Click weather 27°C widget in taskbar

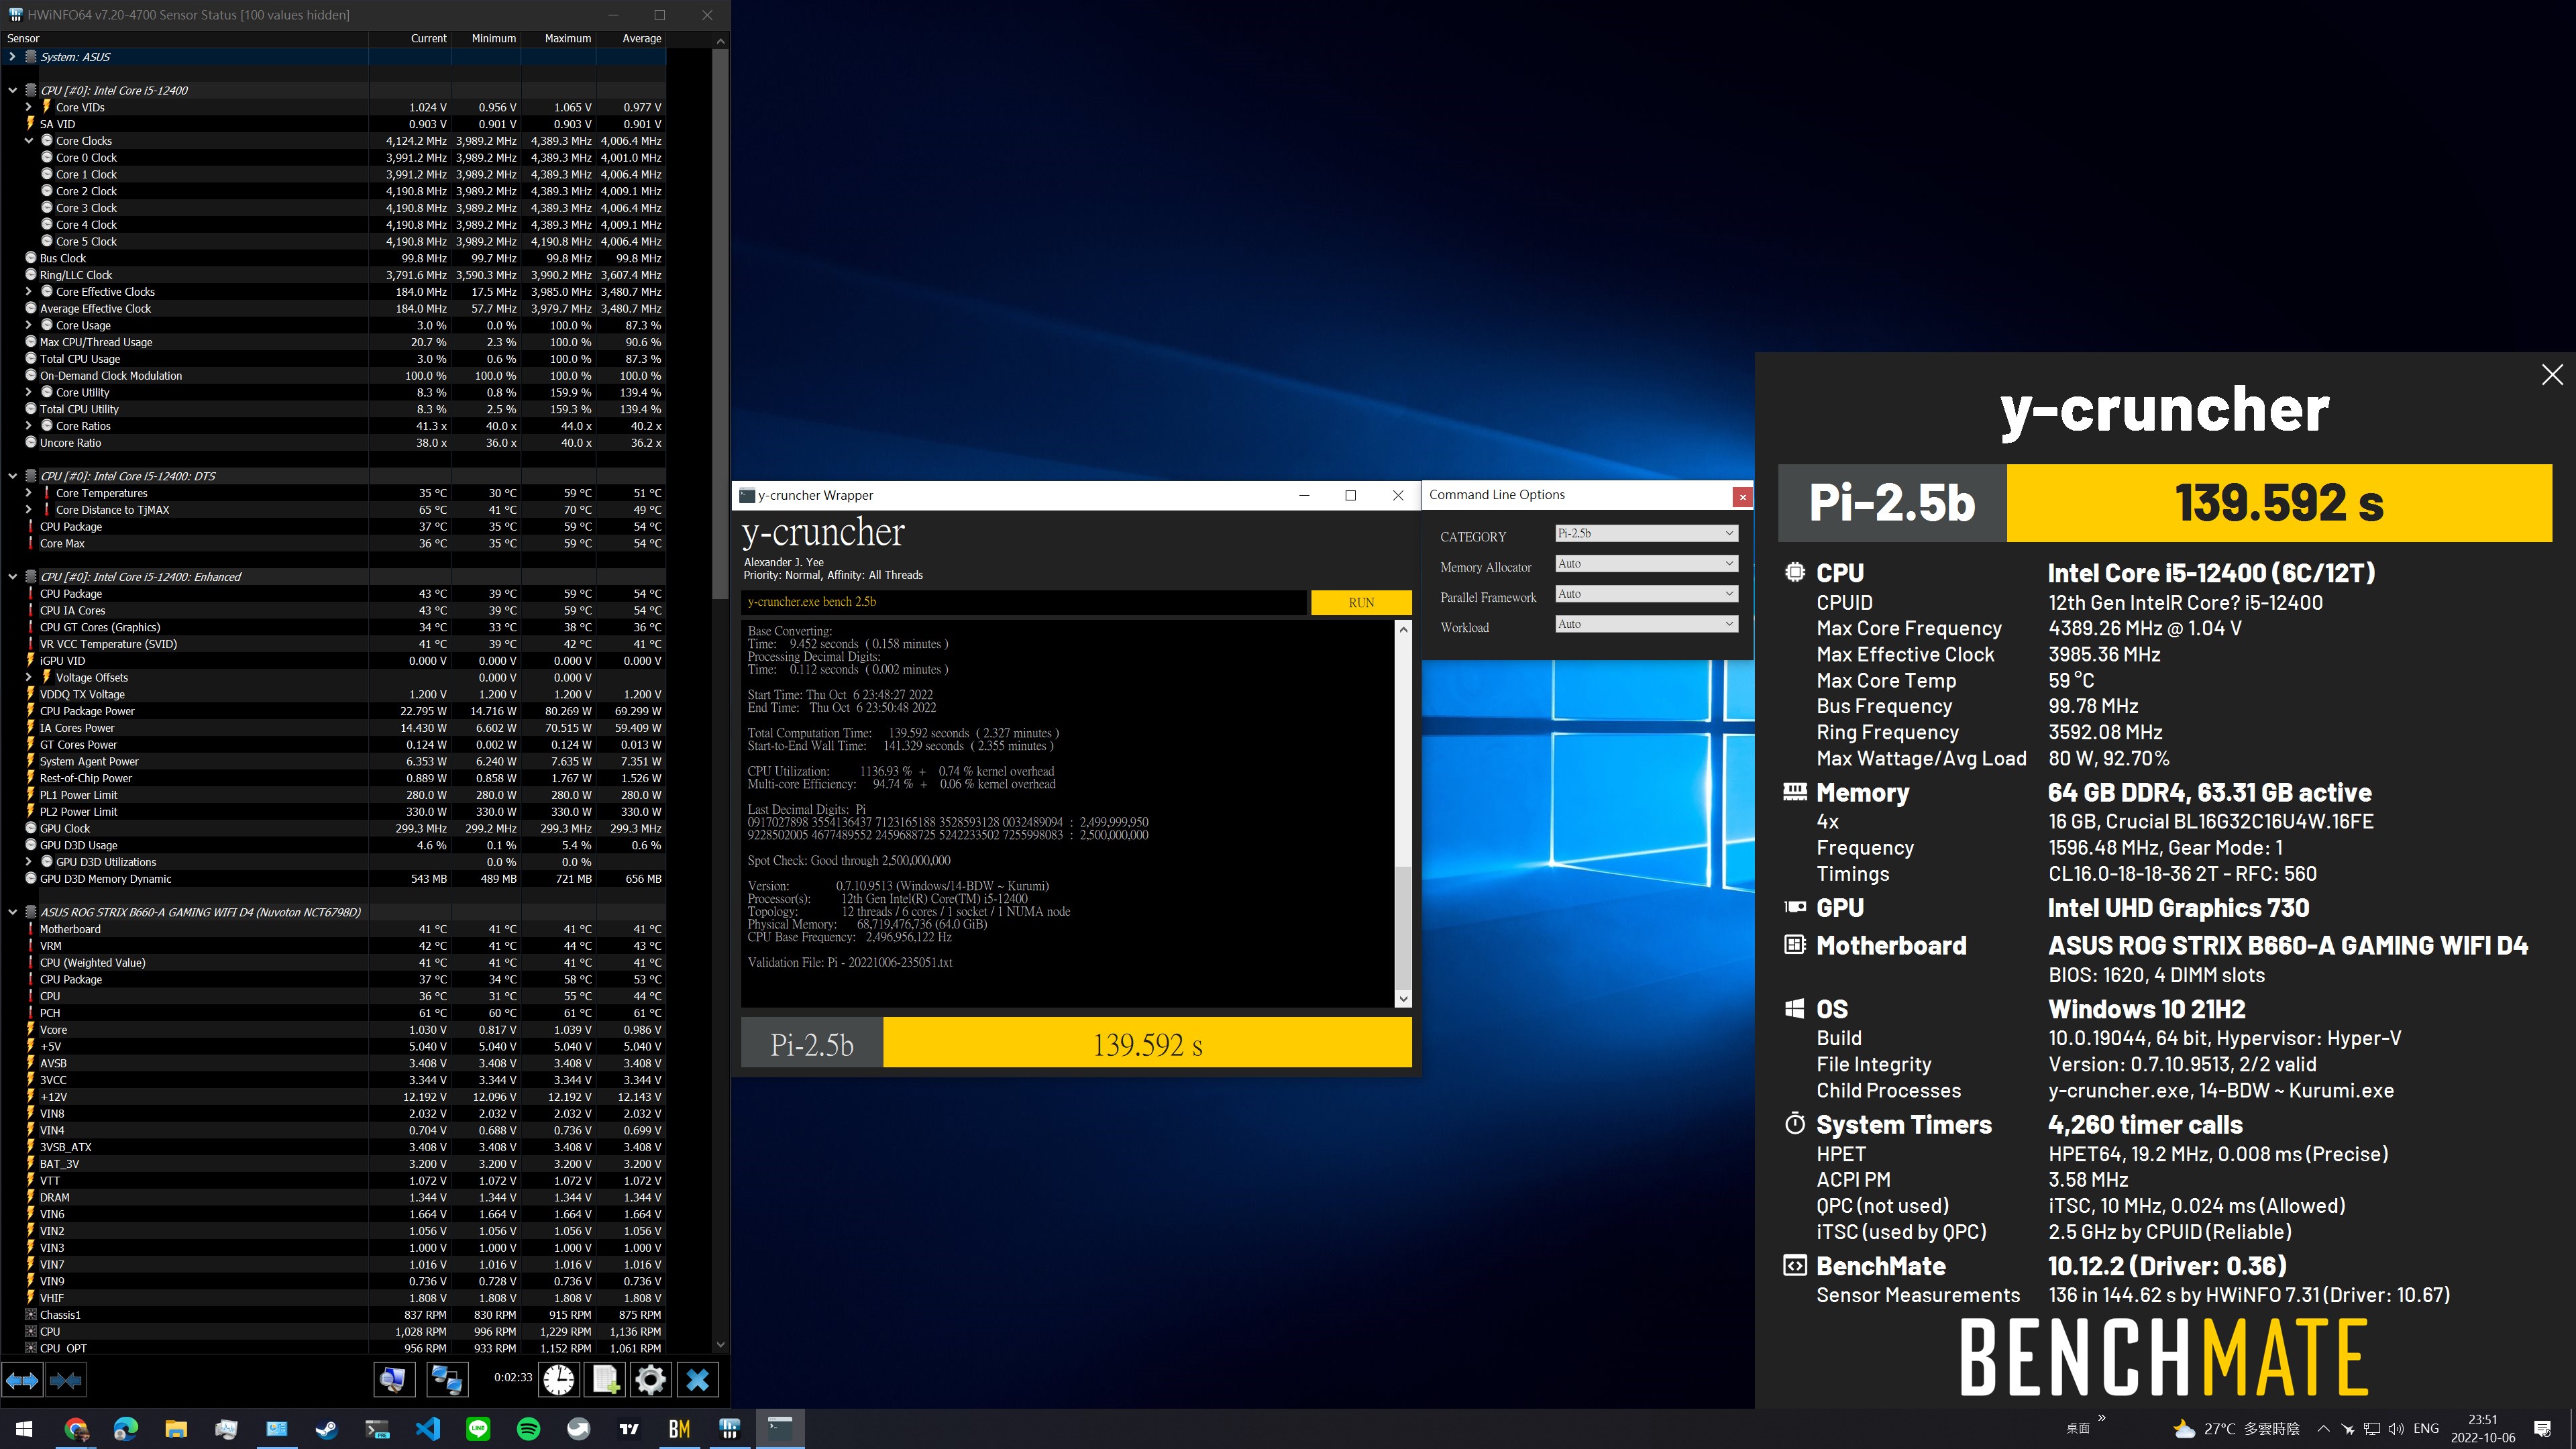(x=2236, y=1429)
